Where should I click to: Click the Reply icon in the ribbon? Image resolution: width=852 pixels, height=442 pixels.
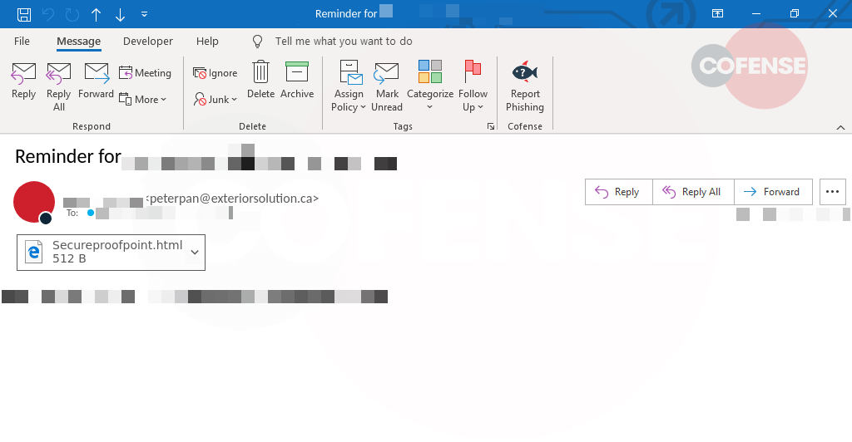[23, 81]
